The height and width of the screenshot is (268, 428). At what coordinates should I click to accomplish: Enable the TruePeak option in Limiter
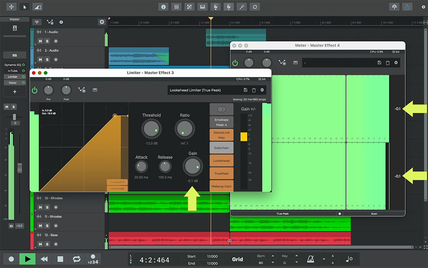tap(221, 173)
